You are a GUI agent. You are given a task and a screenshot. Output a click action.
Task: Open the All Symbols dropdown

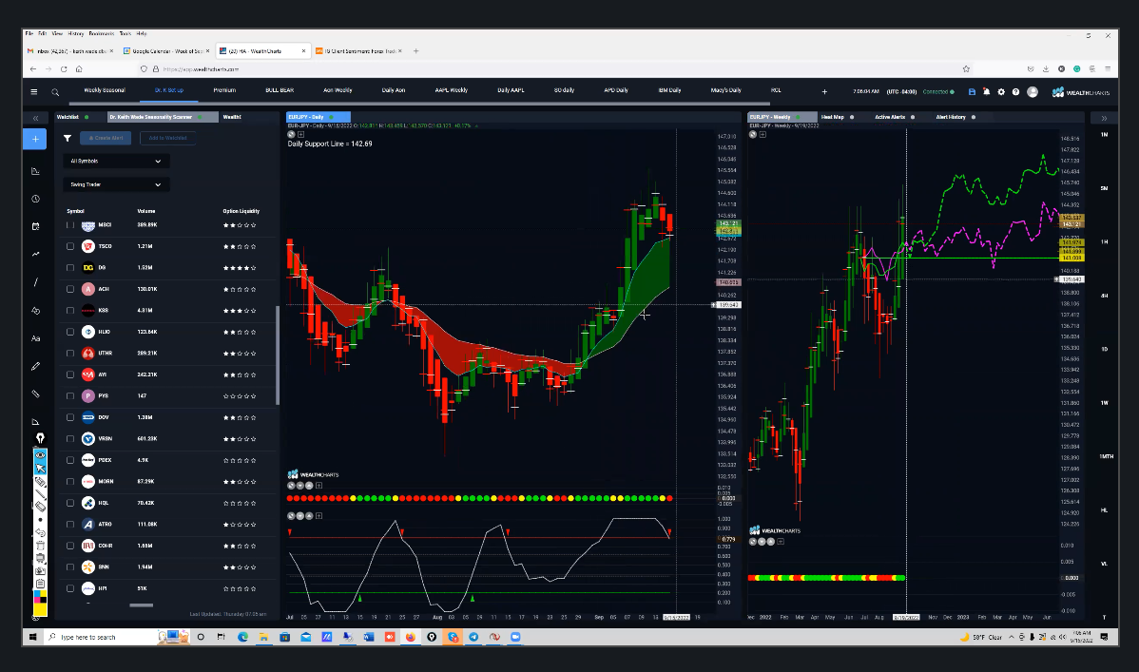click(116, 162)
